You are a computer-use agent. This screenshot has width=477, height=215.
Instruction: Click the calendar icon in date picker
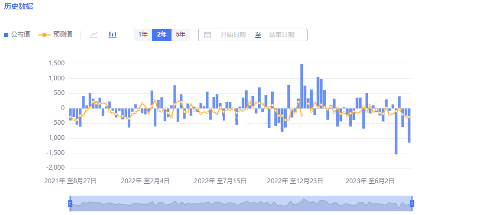click(x=207, y=35)
